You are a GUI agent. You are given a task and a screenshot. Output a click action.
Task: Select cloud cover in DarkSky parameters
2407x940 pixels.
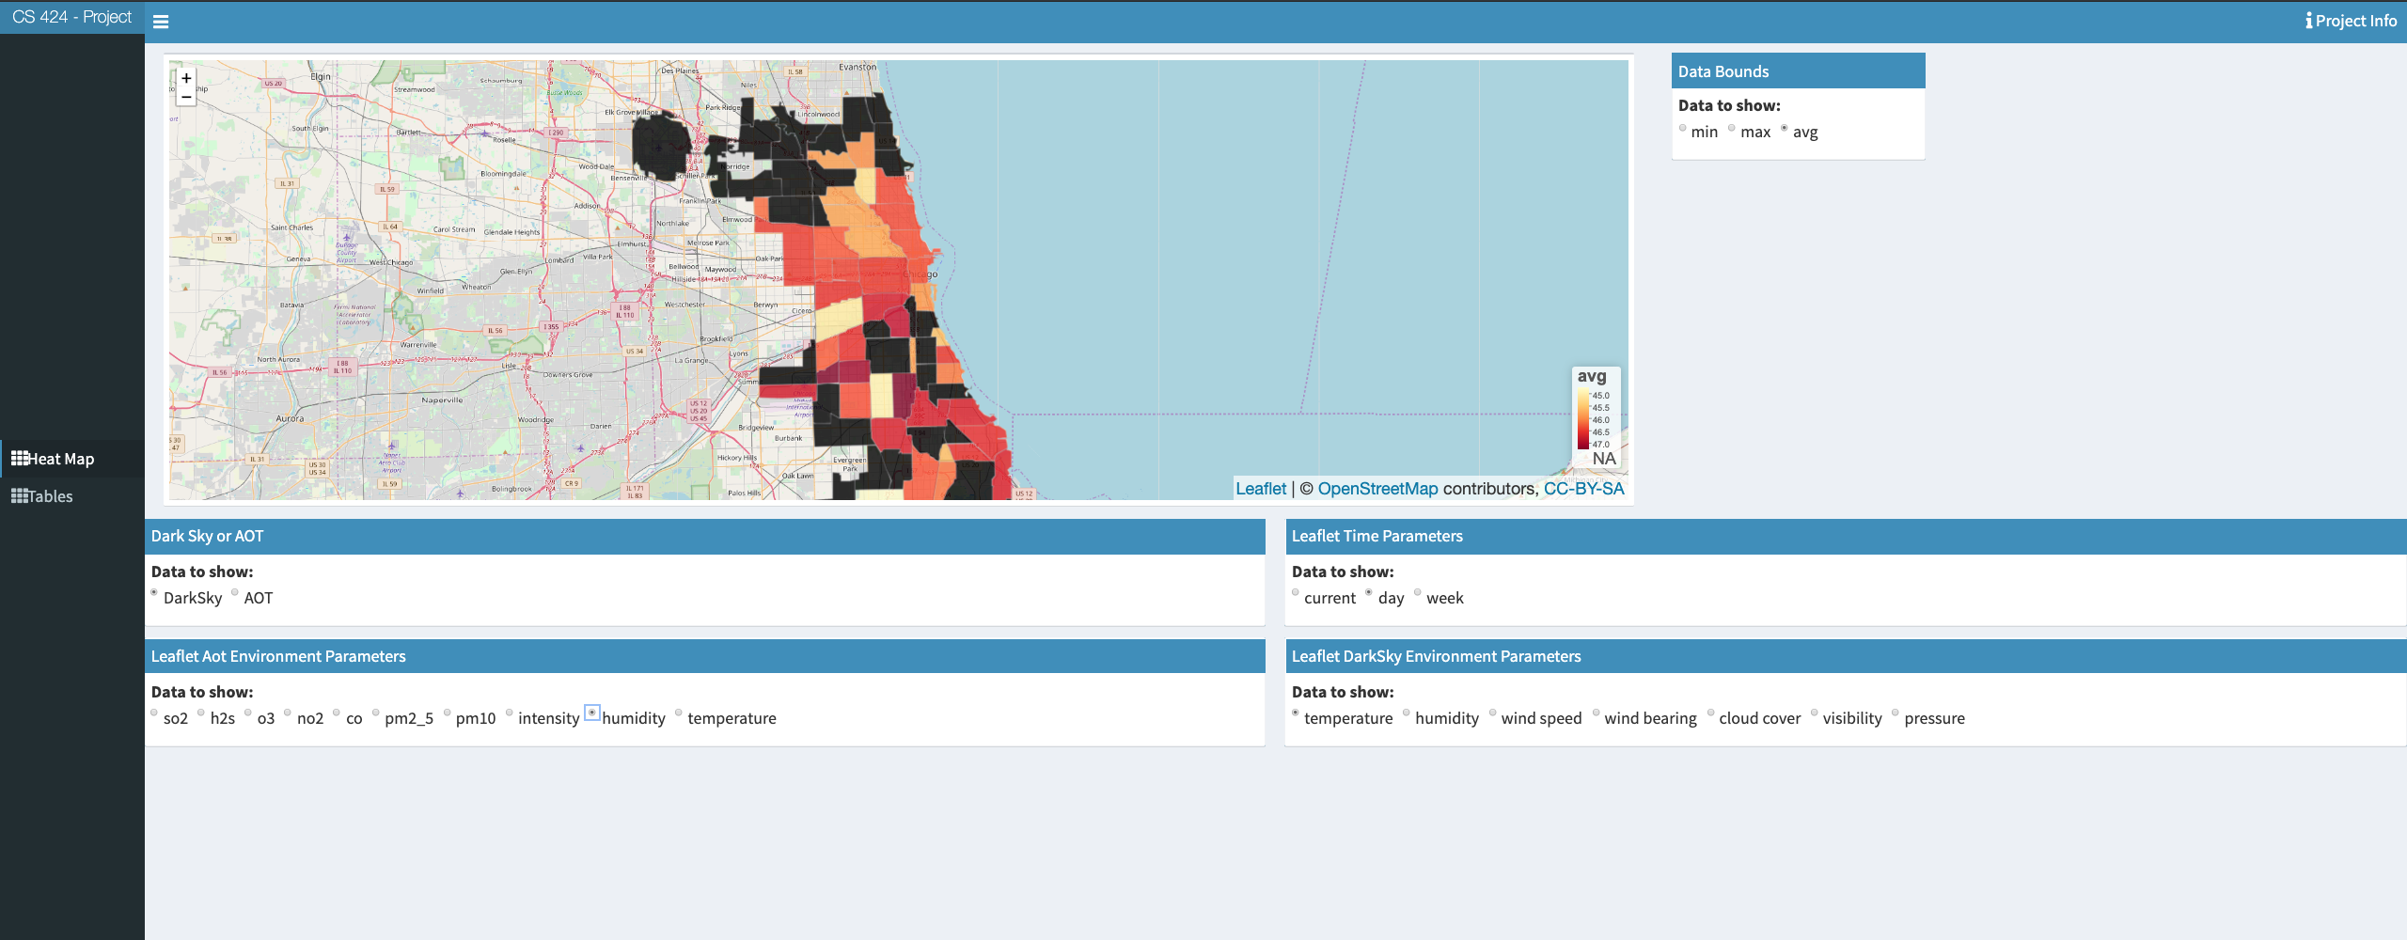coord(1711,713)
